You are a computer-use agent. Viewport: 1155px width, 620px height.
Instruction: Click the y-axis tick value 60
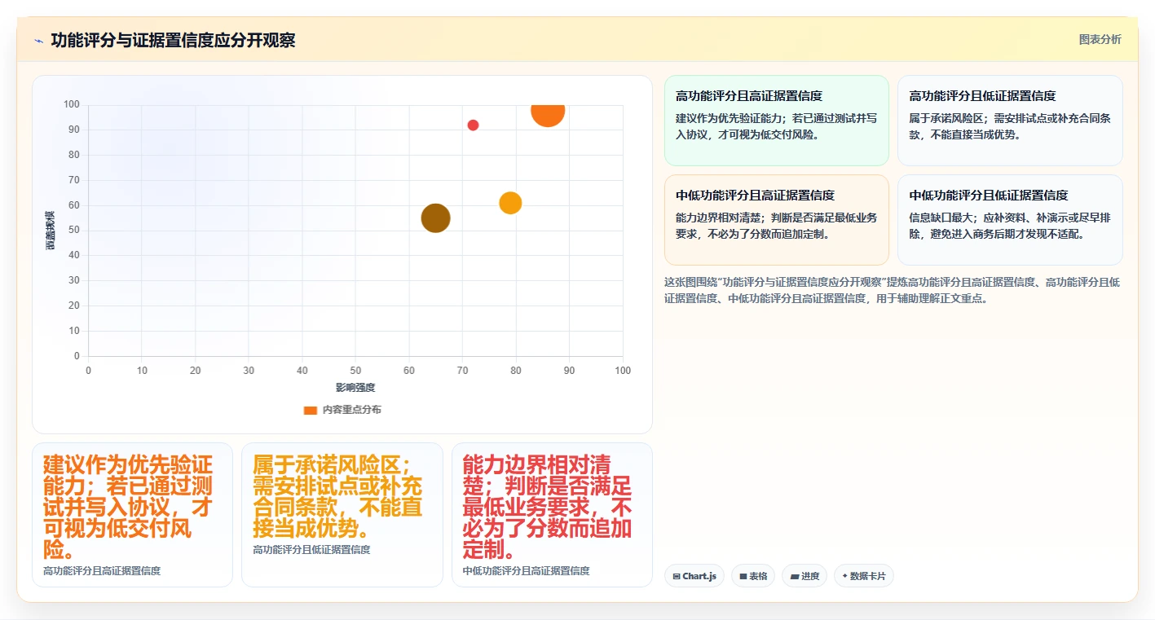tap(74, 205)
